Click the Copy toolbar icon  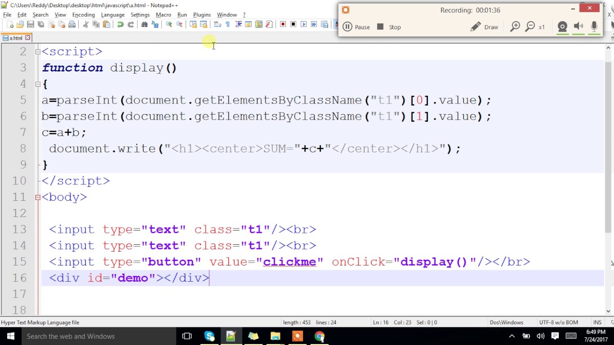(96, 24)
